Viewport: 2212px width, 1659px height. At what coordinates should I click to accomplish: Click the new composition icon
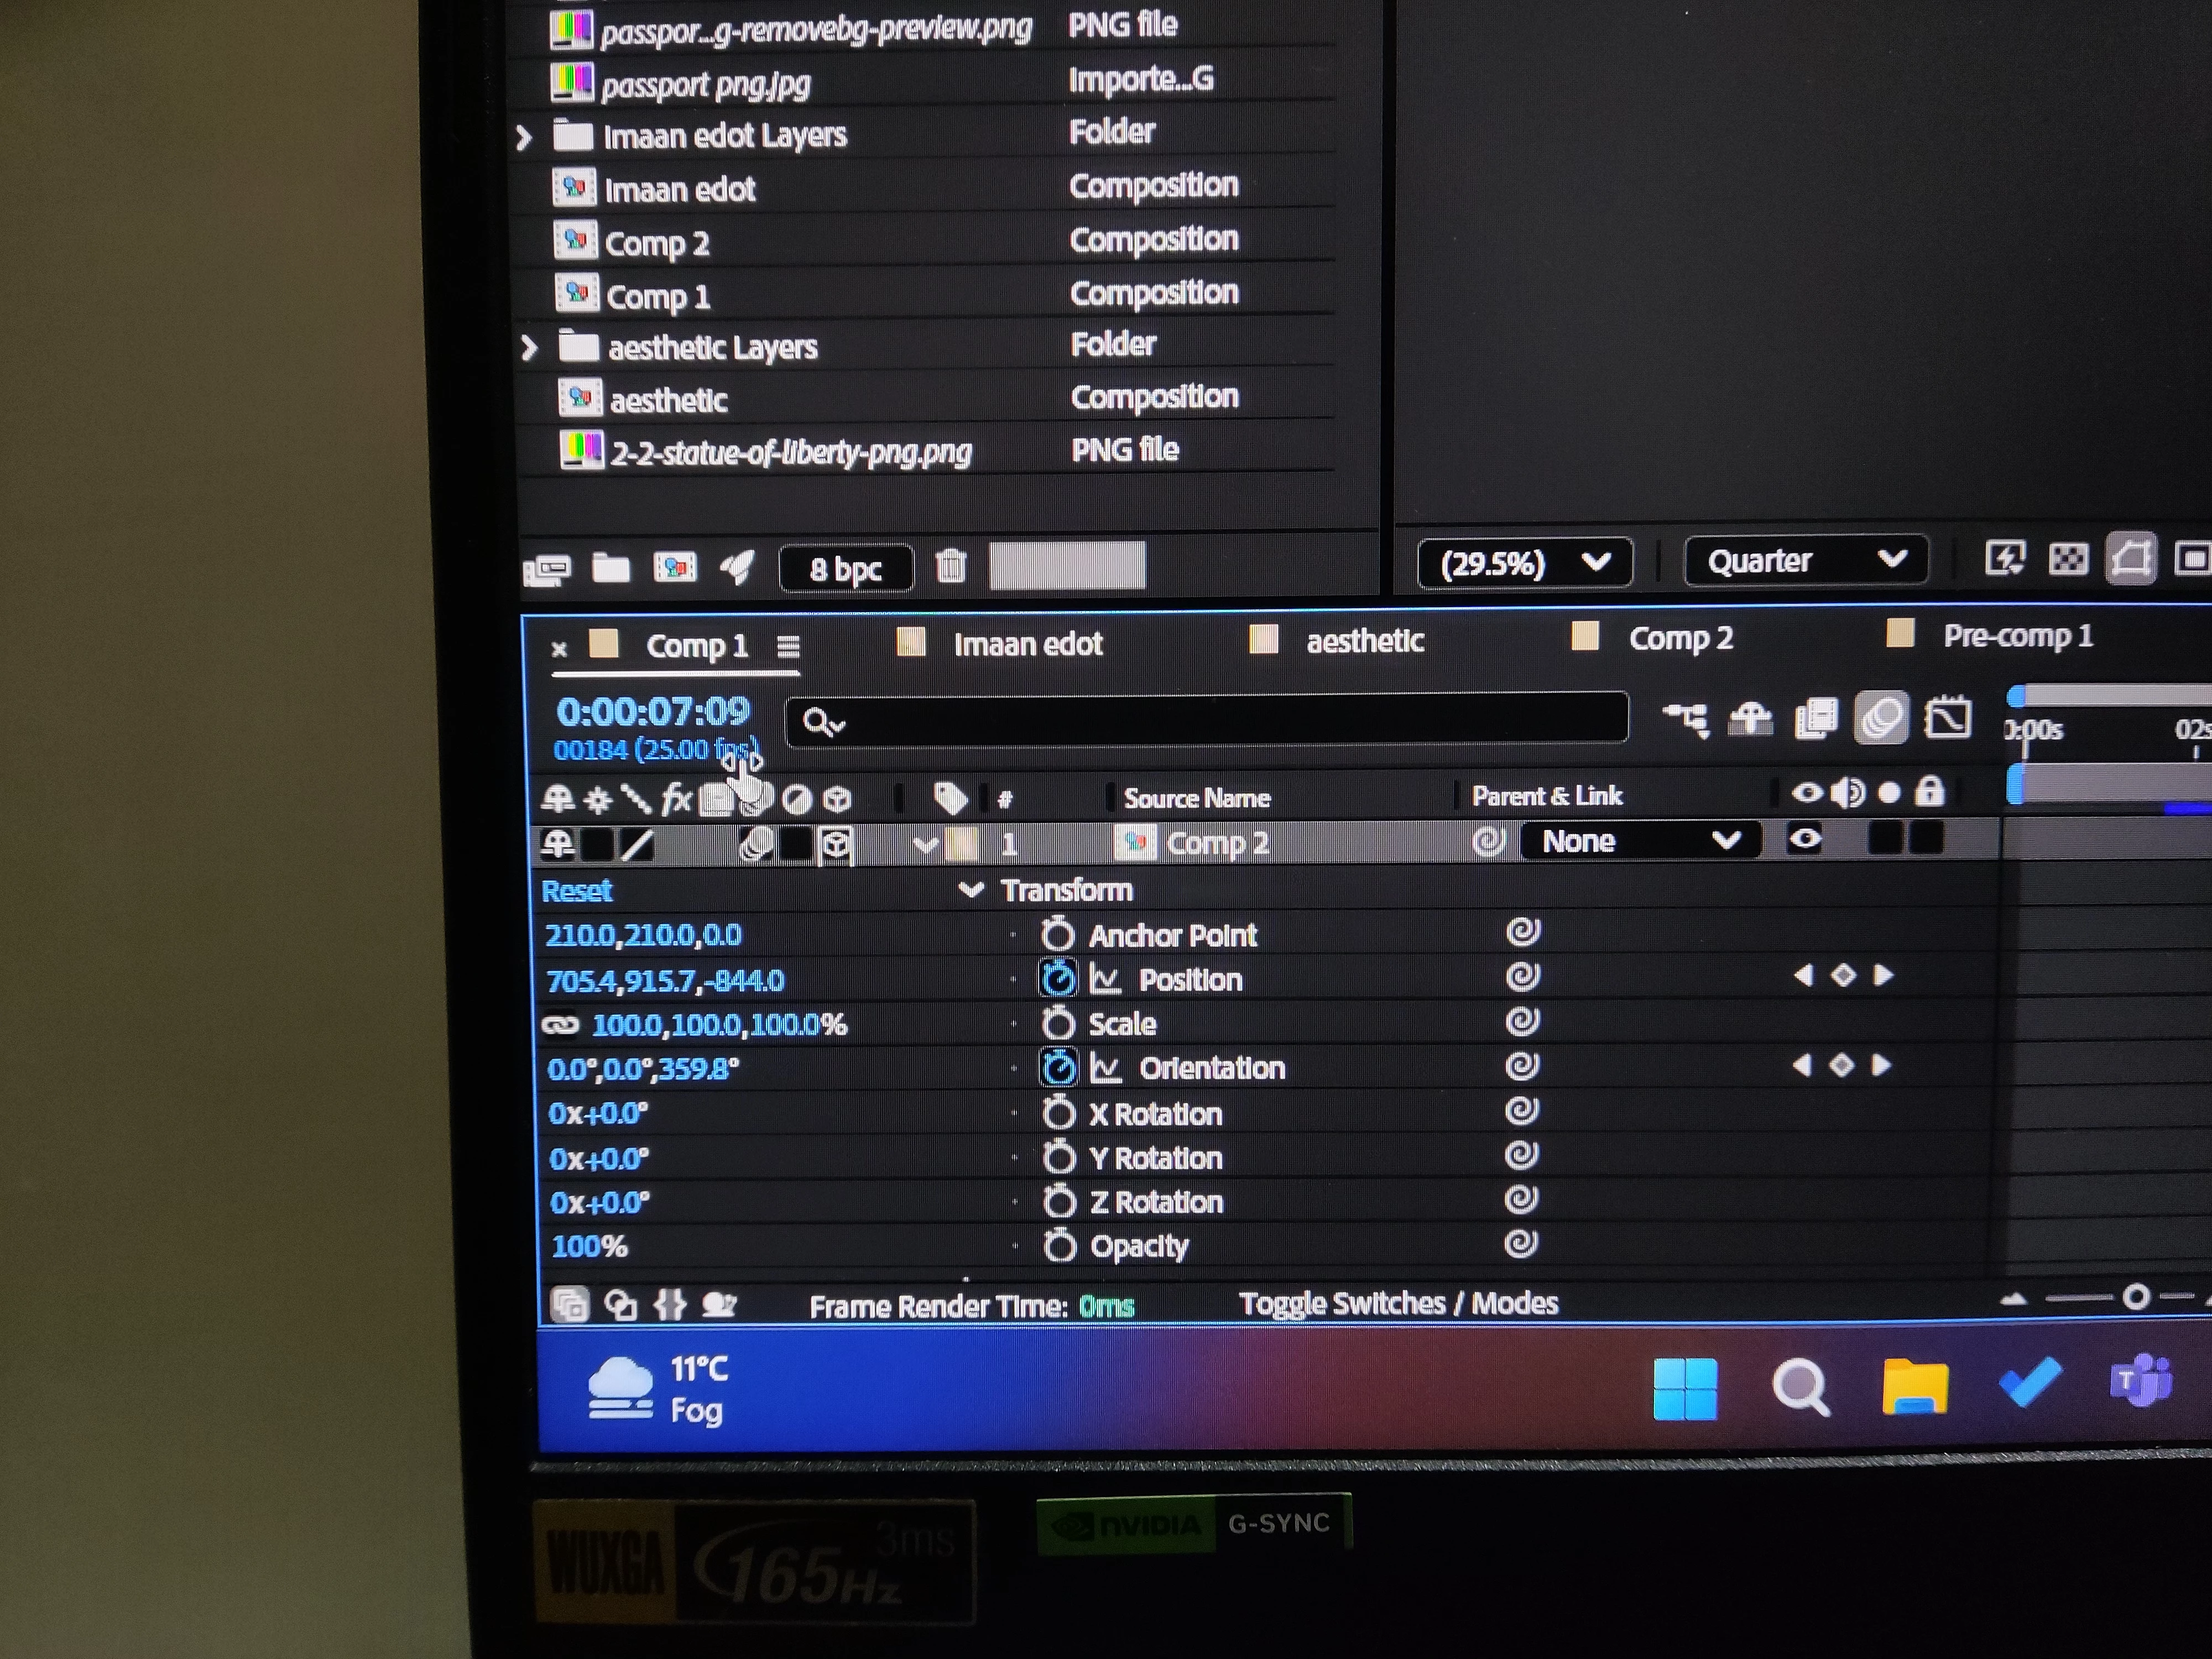coord(675,568)
